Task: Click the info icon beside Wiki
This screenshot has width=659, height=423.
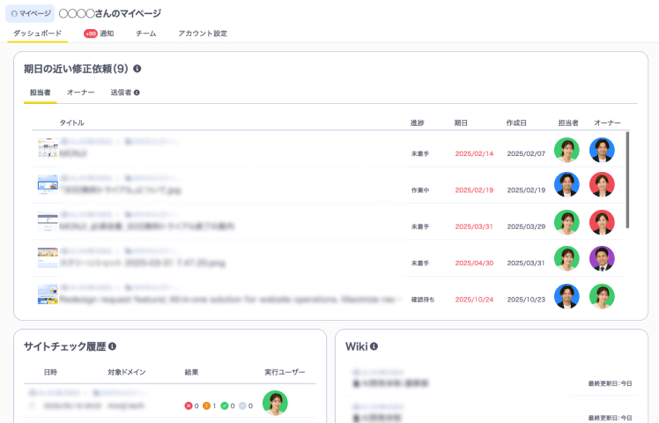Action: (x=374, y=346)
